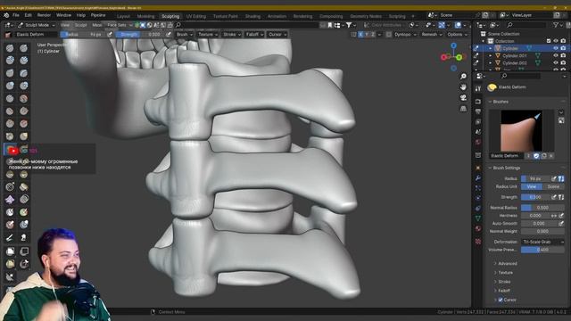This screenshot has width=571, height=321.
Task: Open the Sculpt Mode dropdown
Action: 36,25
